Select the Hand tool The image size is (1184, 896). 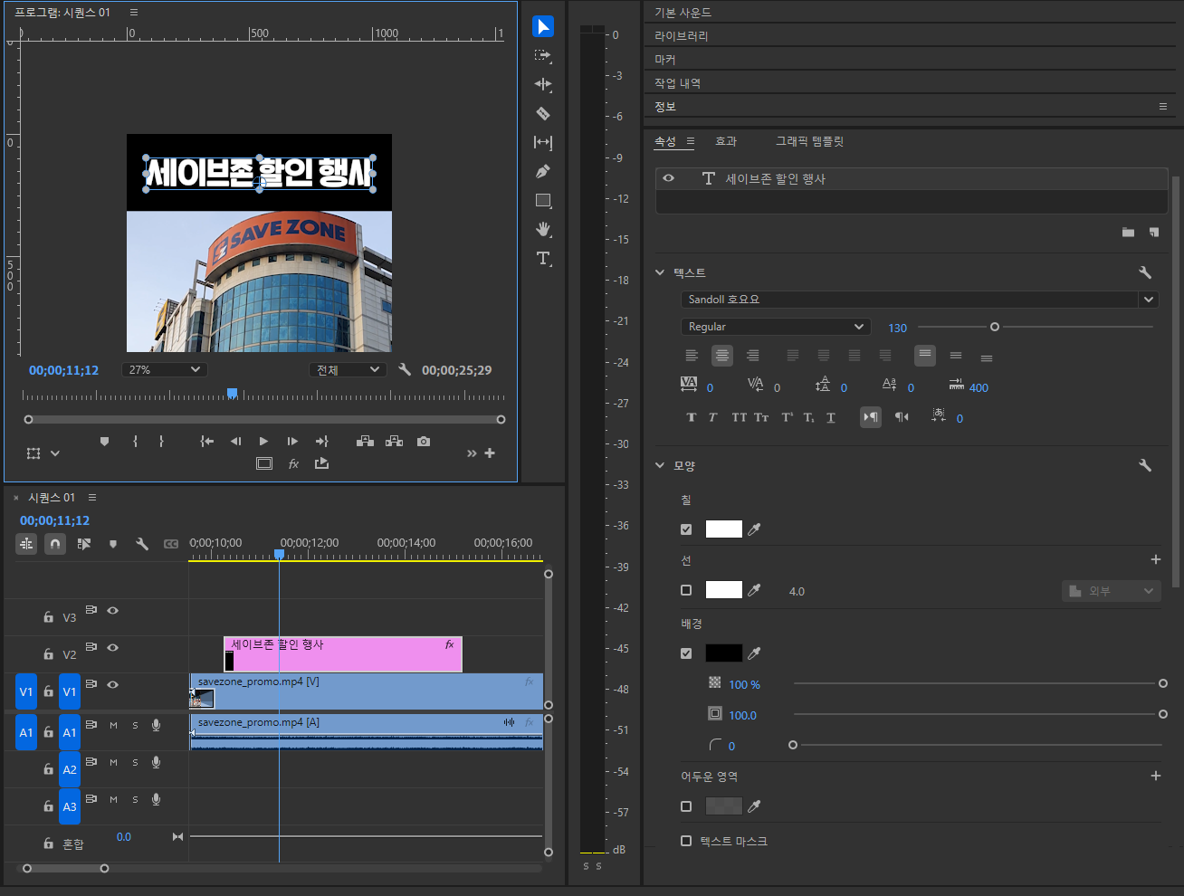(x=543, y=229)
